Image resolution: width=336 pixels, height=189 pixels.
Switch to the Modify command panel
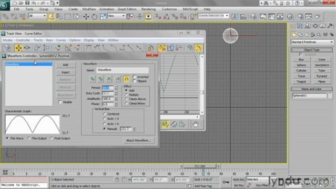click(x=300, y=26)
